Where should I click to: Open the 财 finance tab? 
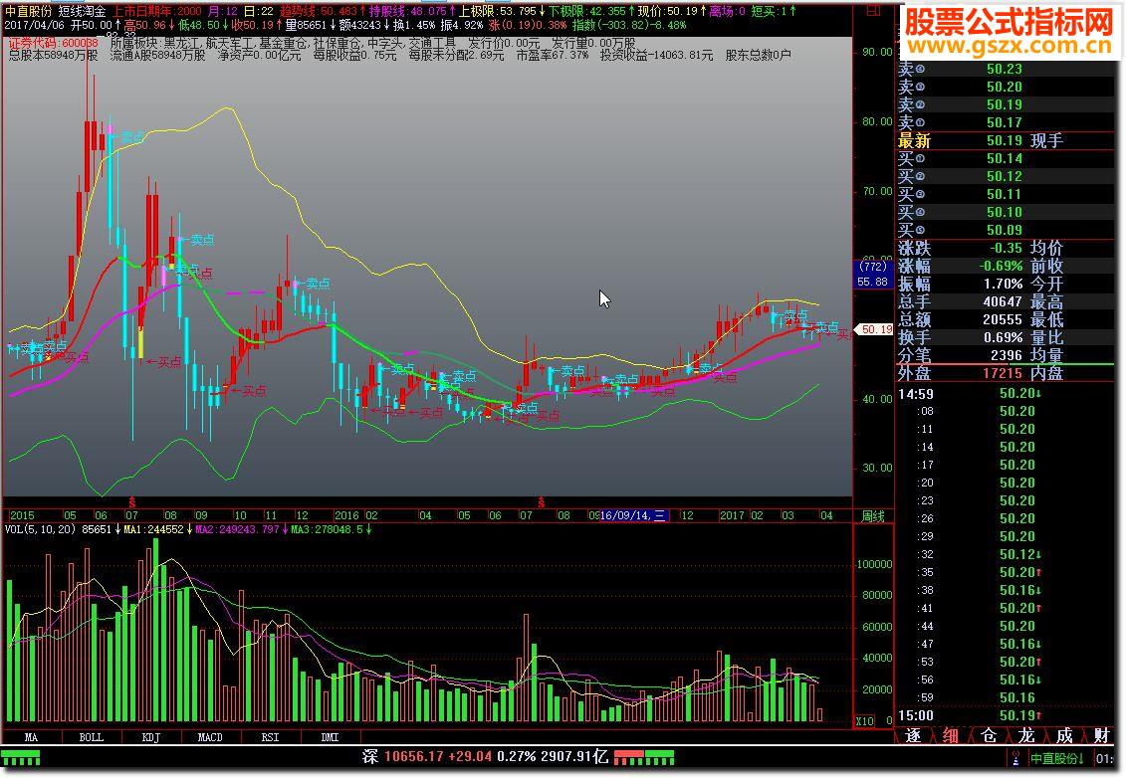click(1101, 736)
